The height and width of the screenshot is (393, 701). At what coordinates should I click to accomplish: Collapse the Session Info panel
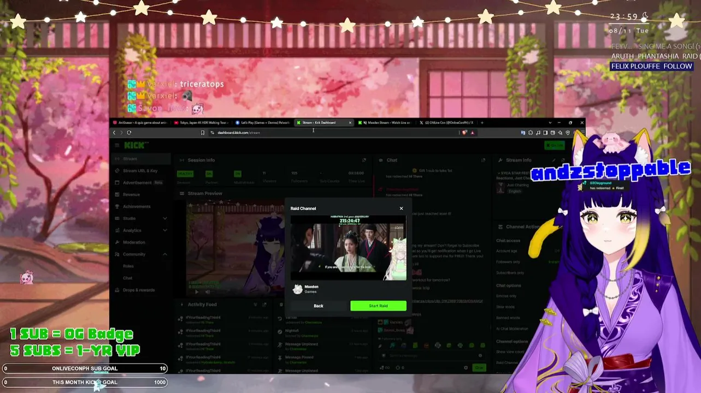pos(182,160)
